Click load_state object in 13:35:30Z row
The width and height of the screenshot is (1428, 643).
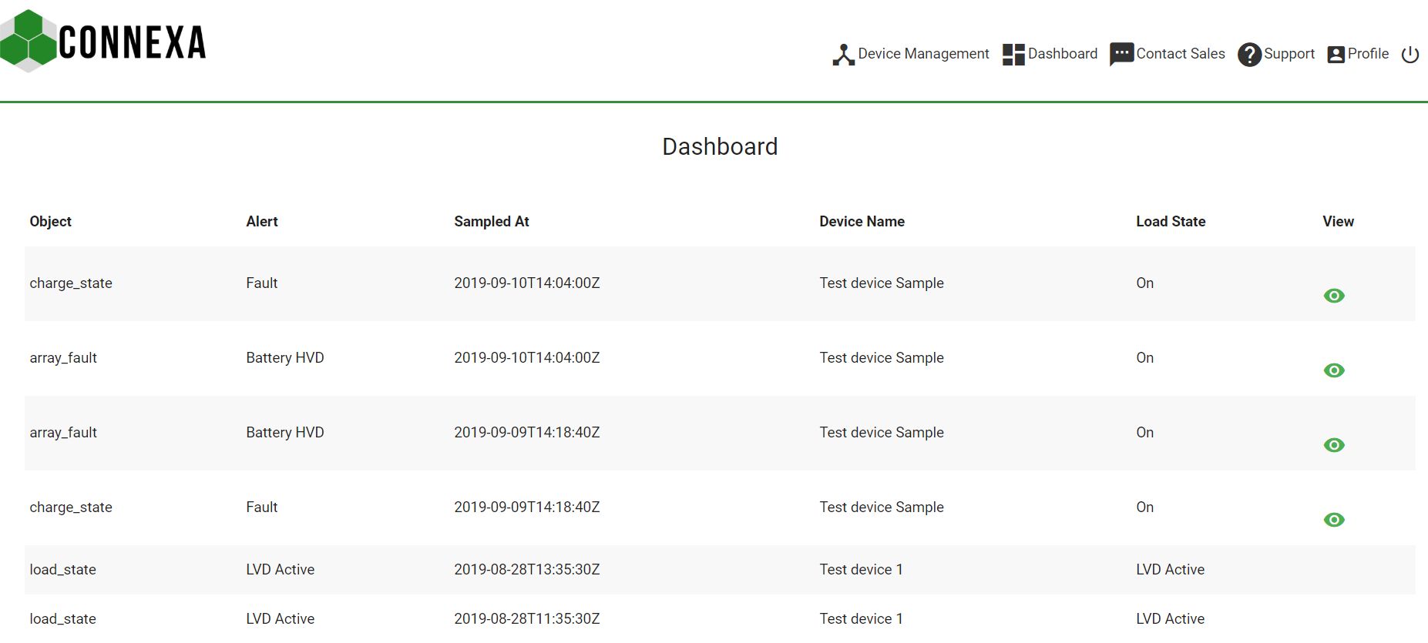click(x=63, y=570)
